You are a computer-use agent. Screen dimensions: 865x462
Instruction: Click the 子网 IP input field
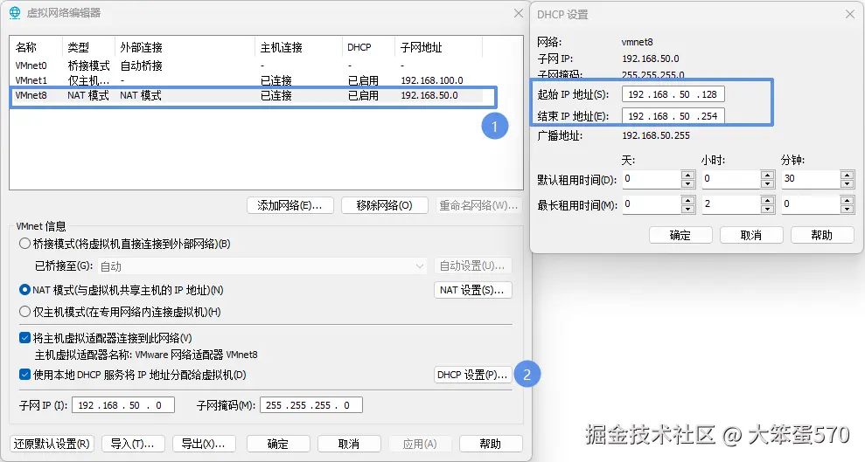pos(123,405)
